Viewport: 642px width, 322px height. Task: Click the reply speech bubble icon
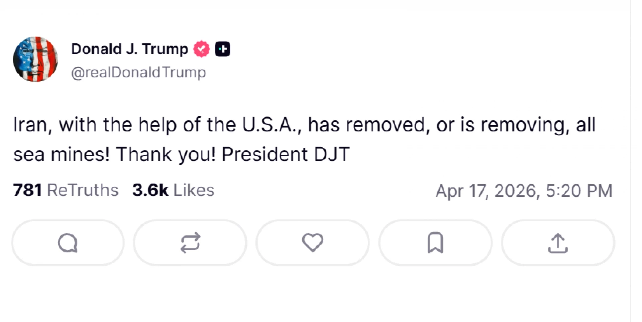coord(68,243)
